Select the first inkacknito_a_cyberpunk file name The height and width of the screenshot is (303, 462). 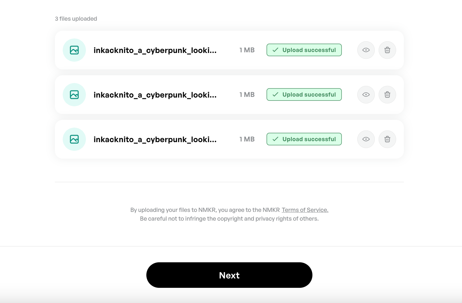pos(155,50)
